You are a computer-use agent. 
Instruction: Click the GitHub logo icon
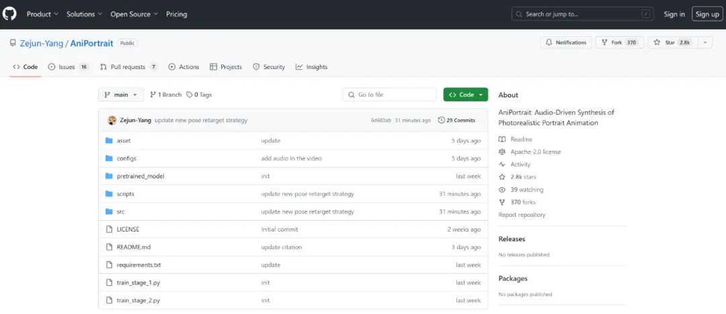[x=9, y=14]
